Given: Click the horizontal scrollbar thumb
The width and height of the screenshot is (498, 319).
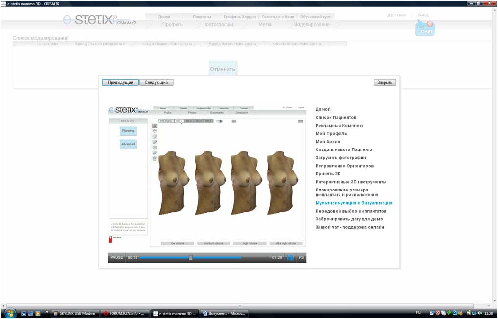Looking at the screenshot, I should coord(240,306).
